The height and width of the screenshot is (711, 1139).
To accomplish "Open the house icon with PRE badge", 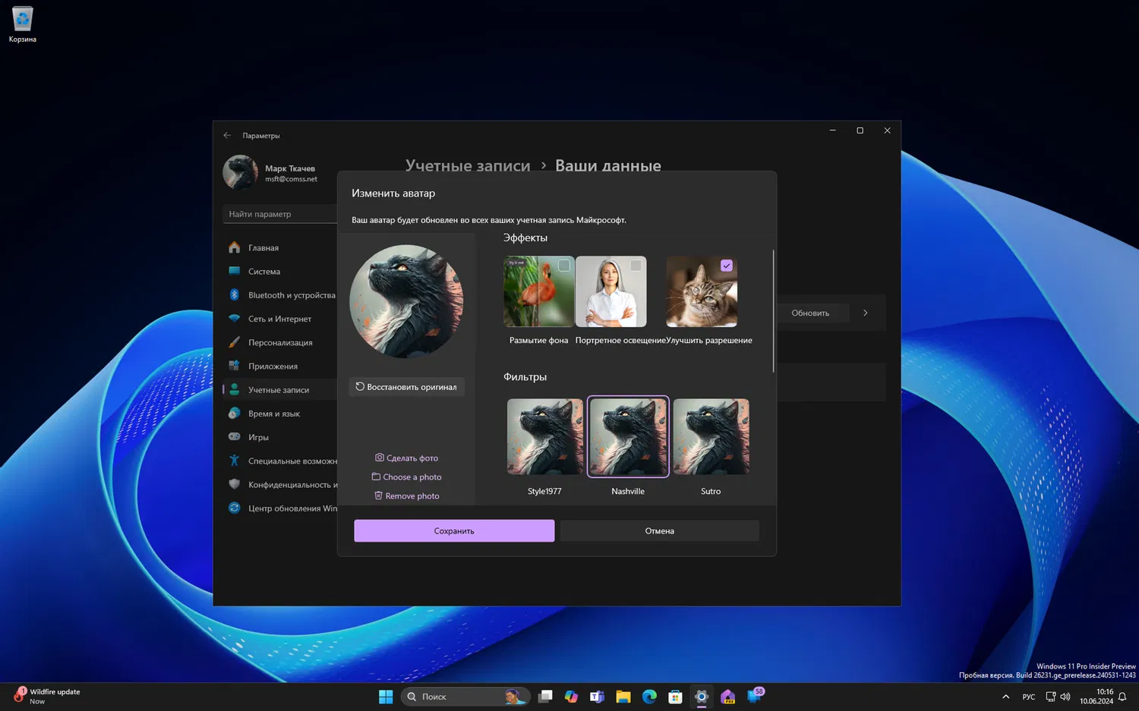I will (727, 697).
